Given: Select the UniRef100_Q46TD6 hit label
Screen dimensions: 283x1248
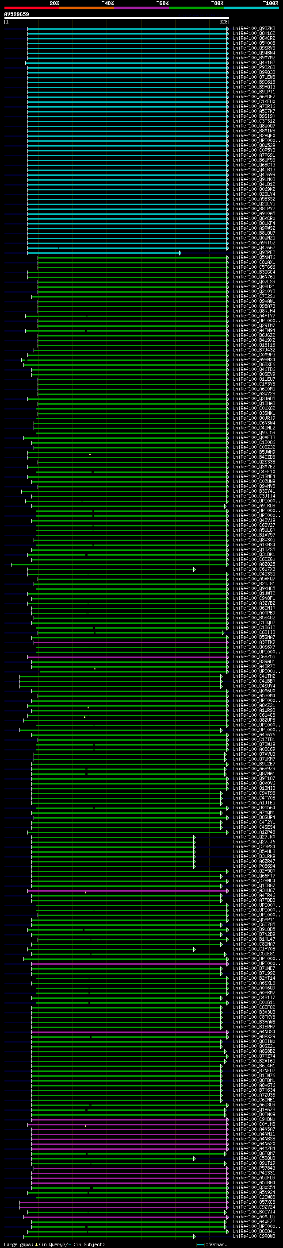Looking at the screenshot, I should point(254,370).
